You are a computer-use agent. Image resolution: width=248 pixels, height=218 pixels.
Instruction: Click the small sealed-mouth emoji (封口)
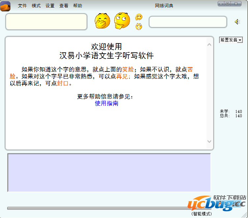139,26
